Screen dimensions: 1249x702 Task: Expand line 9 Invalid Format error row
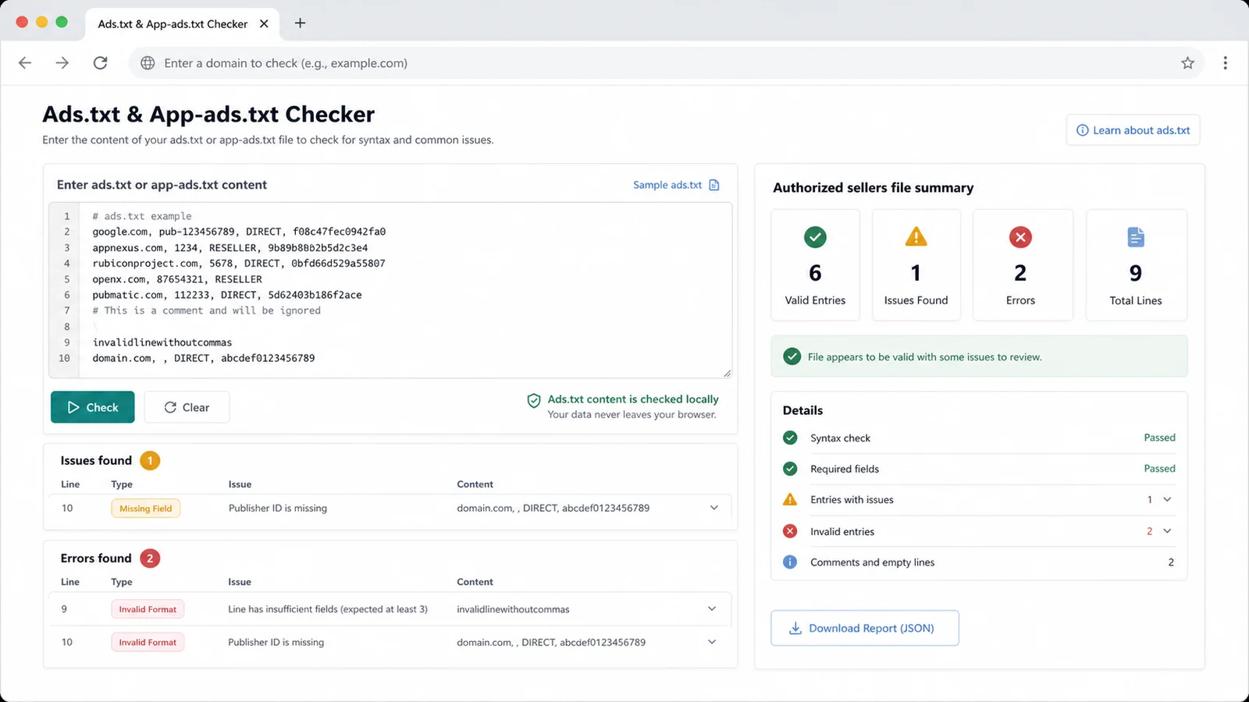(712, 609)
